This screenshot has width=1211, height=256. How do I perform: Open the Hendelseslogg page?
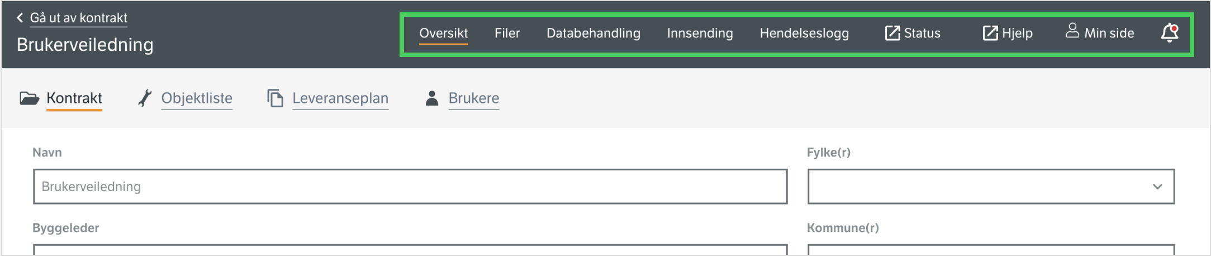804,34
